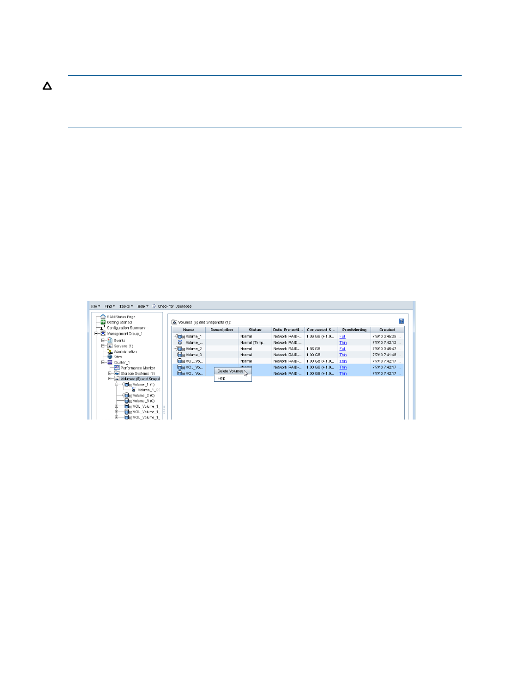Click the Servers (1) icon
Viewport: 508px width, 677px height.
click(x=110, y=346)
